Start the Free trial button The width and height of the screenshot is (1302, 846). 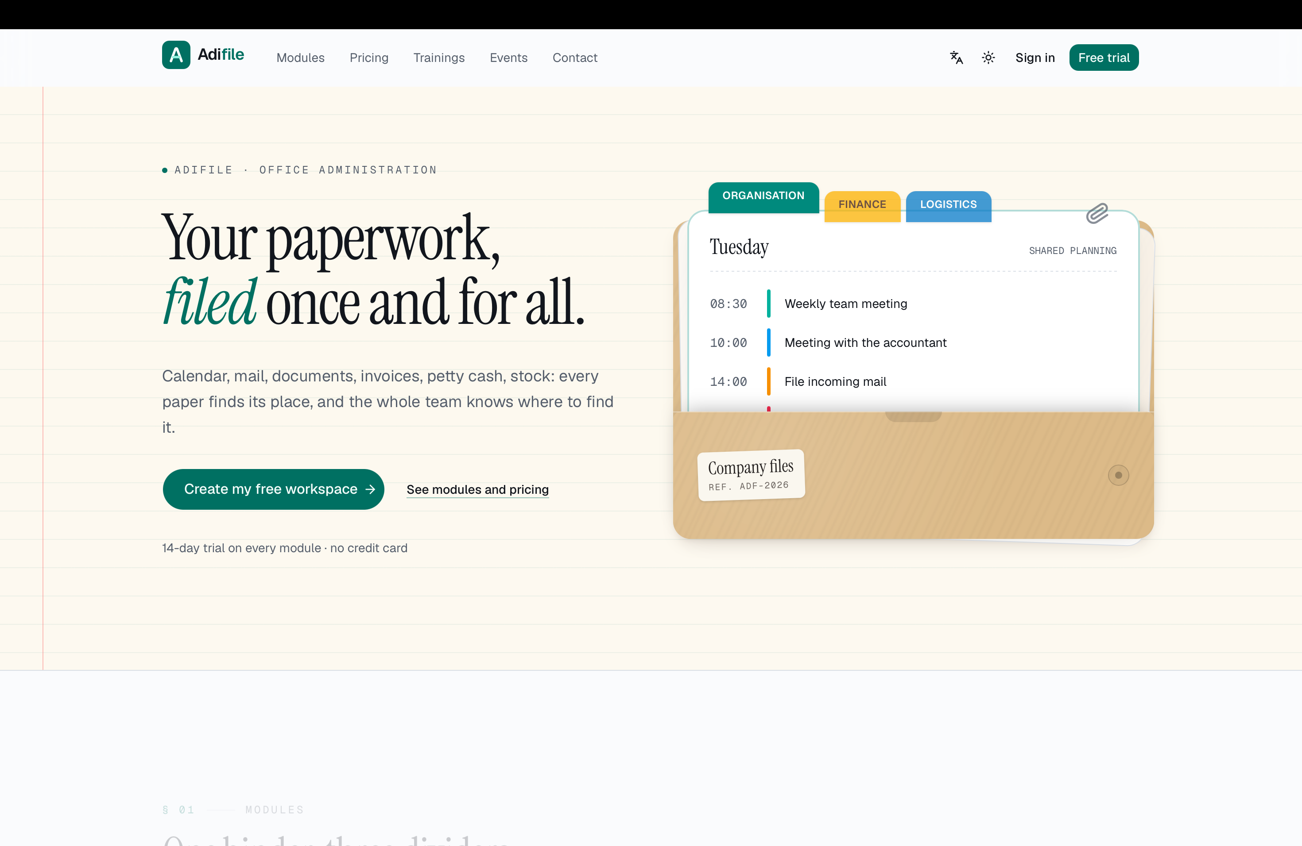[1104, 58]
